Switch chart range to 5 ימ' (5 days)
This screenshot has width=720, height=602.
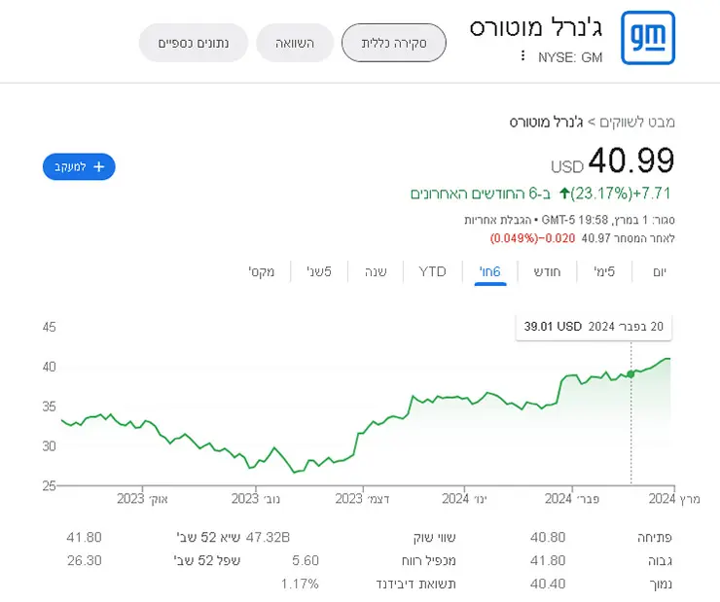pyautogui.click(x=604, y=271)
